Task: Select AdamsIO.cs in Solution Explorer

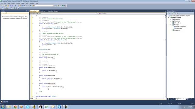Action: tap(177, 23)
